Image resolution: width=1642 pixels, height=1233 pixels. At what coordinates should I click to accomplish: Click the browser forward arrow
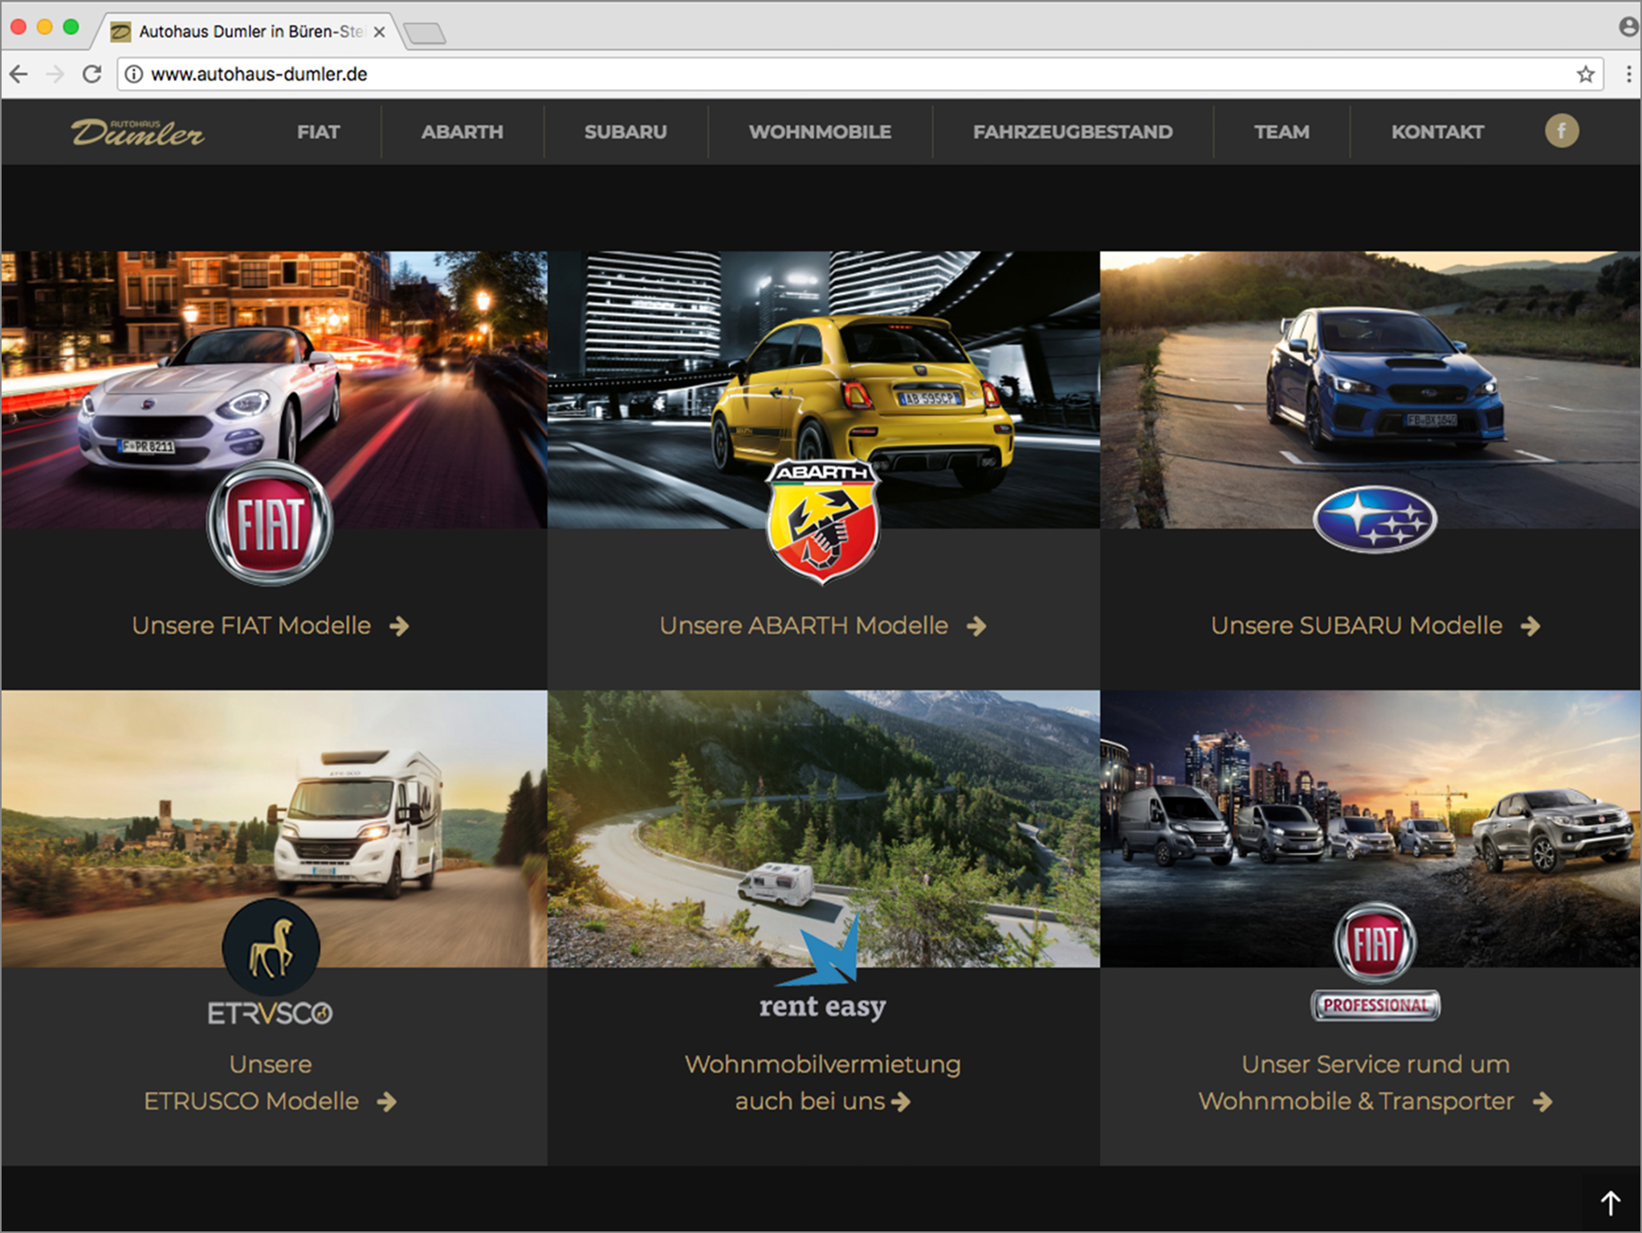pos(55,74)
